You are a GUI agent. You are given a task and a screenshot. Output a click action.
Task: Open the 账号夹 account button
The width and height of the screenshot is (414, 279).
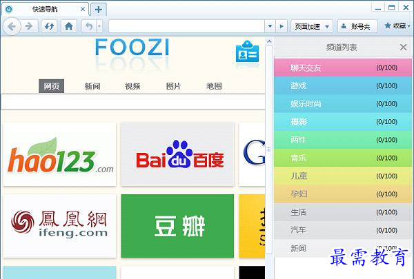pyautogui.click(x=357, y=26)
